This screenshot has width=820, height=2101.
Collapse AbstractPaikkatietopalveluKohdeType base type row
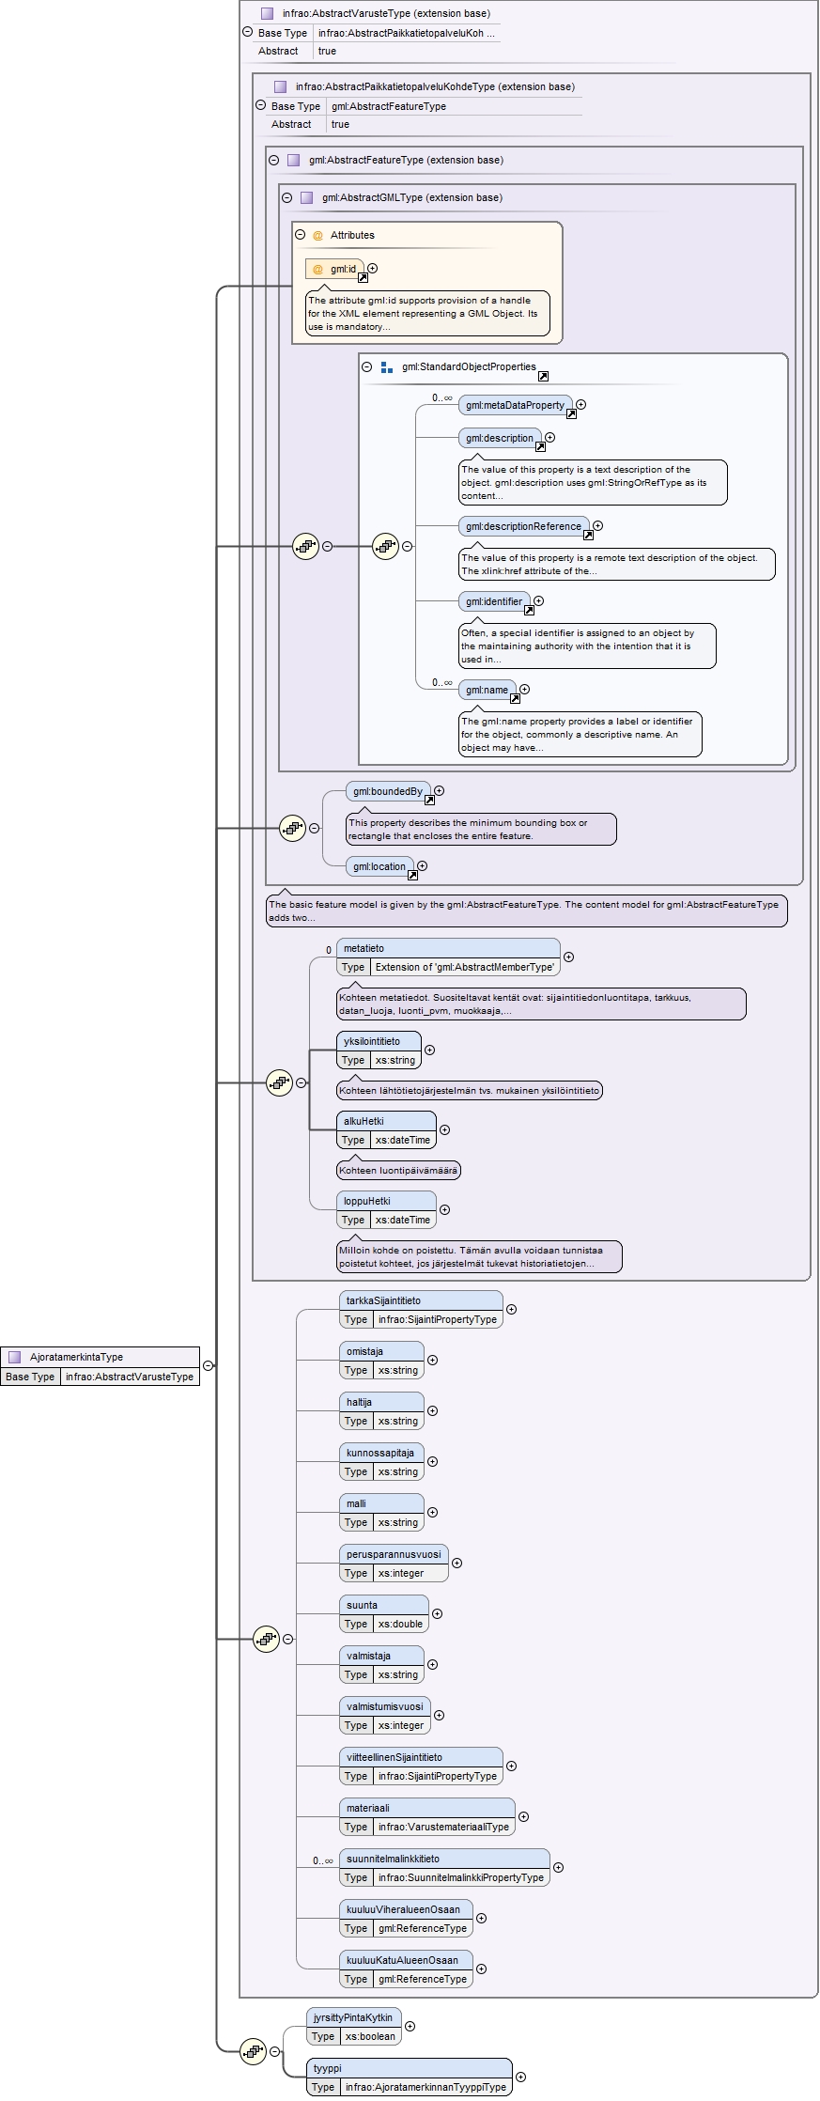[261, 105]
